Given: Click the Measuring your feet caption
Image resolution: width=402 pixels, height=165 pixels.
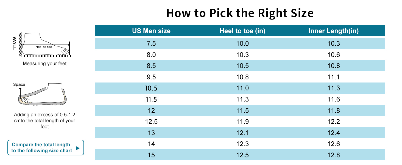Looking at the screenshot, I should pyautogui.click(x=45, y=64).
